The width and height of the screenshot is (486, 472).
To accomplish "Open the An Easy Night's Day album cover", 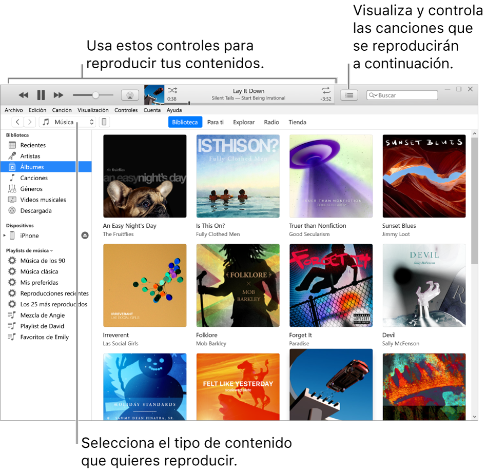I will [x=145, y=176].
